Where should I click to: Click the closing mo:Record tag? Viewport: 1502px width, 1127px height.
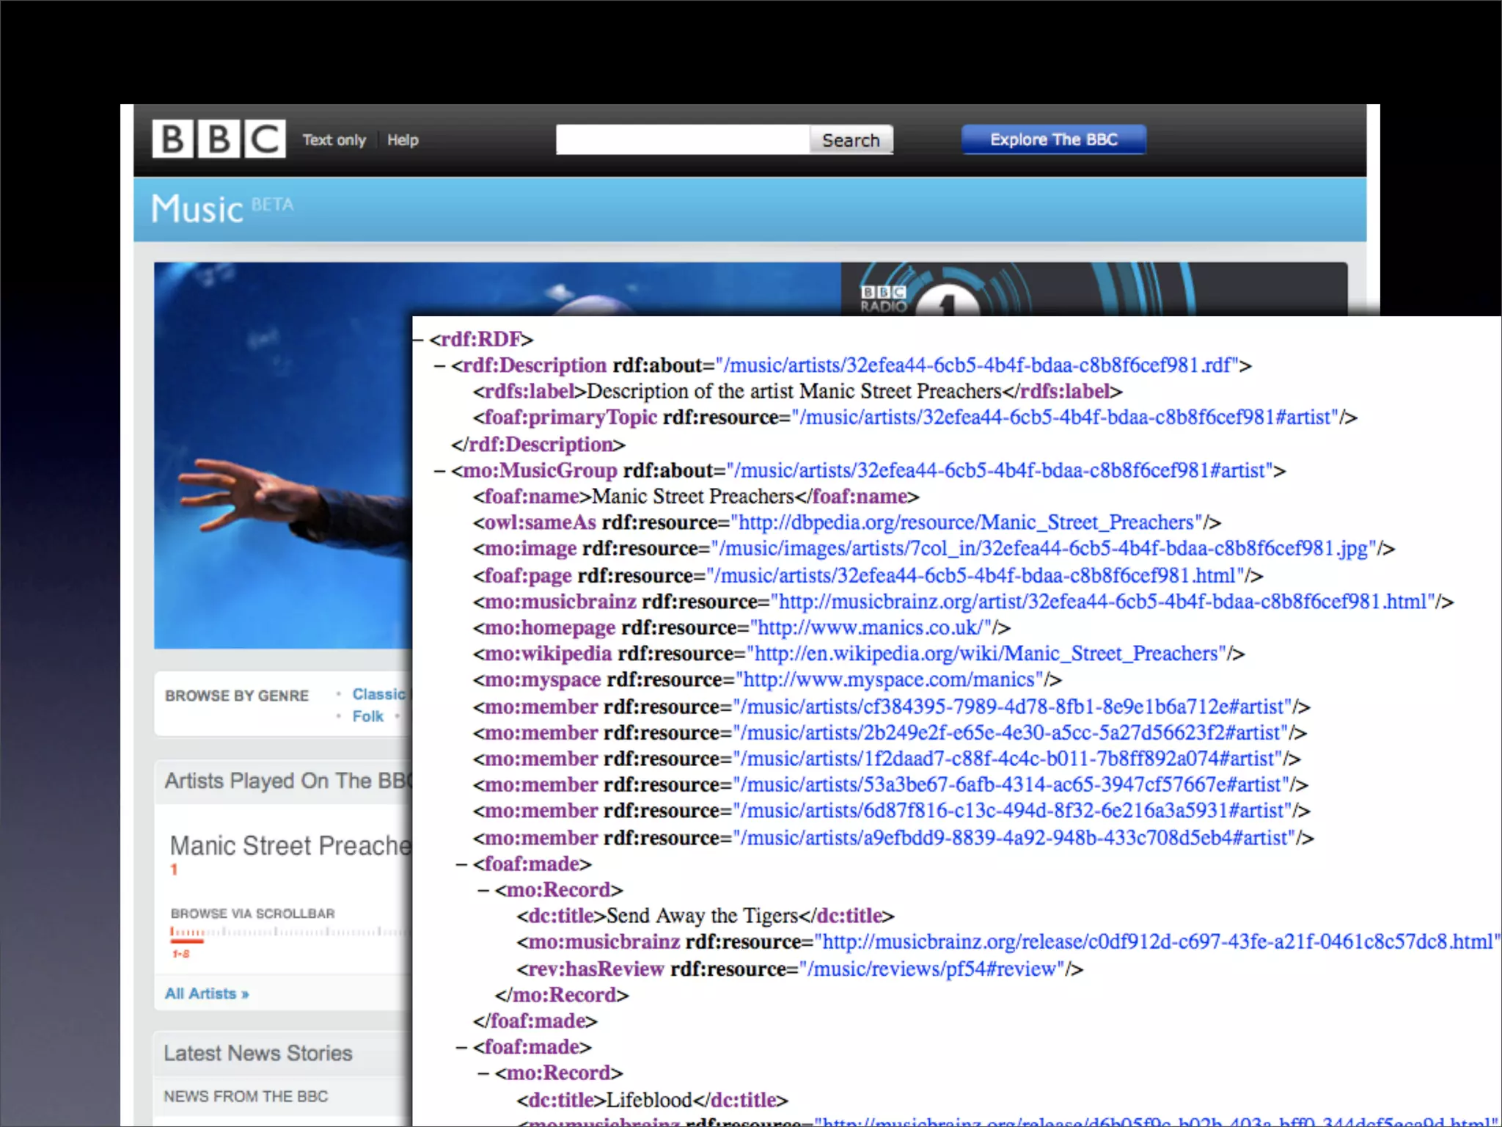(562, 996)
